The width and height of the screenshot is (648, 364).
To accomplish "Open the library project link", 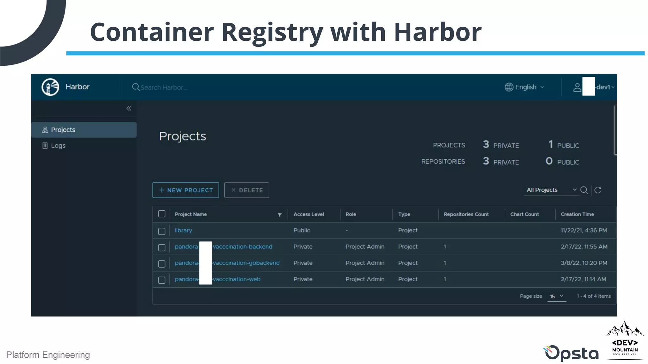I will click(x=184, y=230).
